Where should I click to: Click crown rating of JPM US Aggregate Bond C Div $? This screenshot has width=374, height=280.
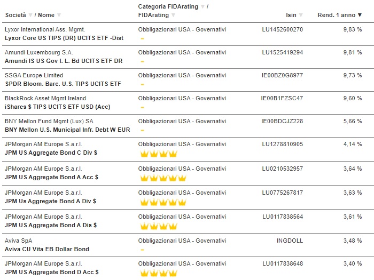point(159,154)
